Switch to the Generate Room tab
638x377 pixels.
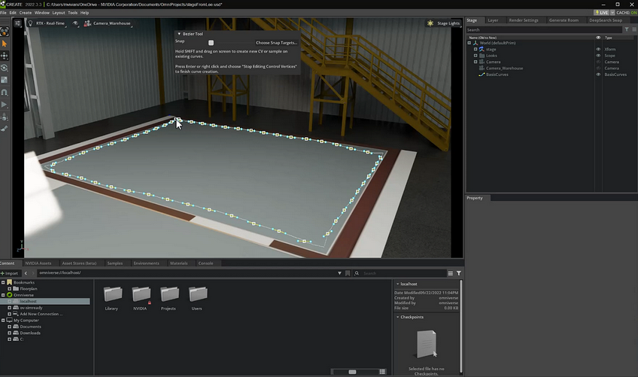(x=564, y=20)
